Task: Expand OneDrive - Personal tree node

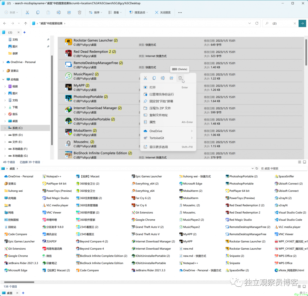Action: click(3, 62)
